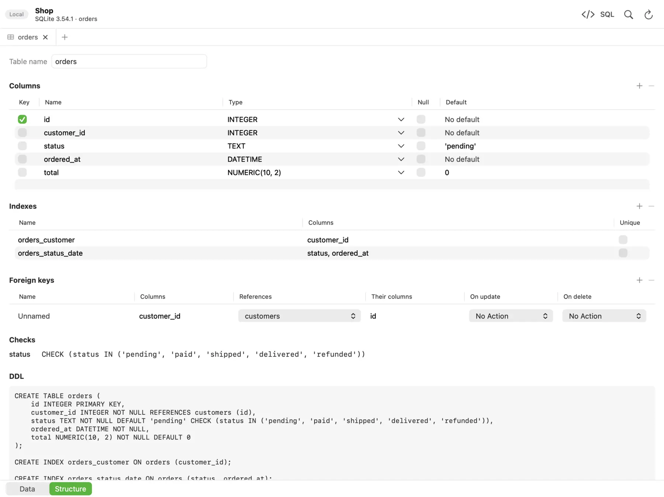Image resolution: width=664 pixels, height=497 pixels.
Task: Open the References customers dropdown
Action: (x=299, y=316)
